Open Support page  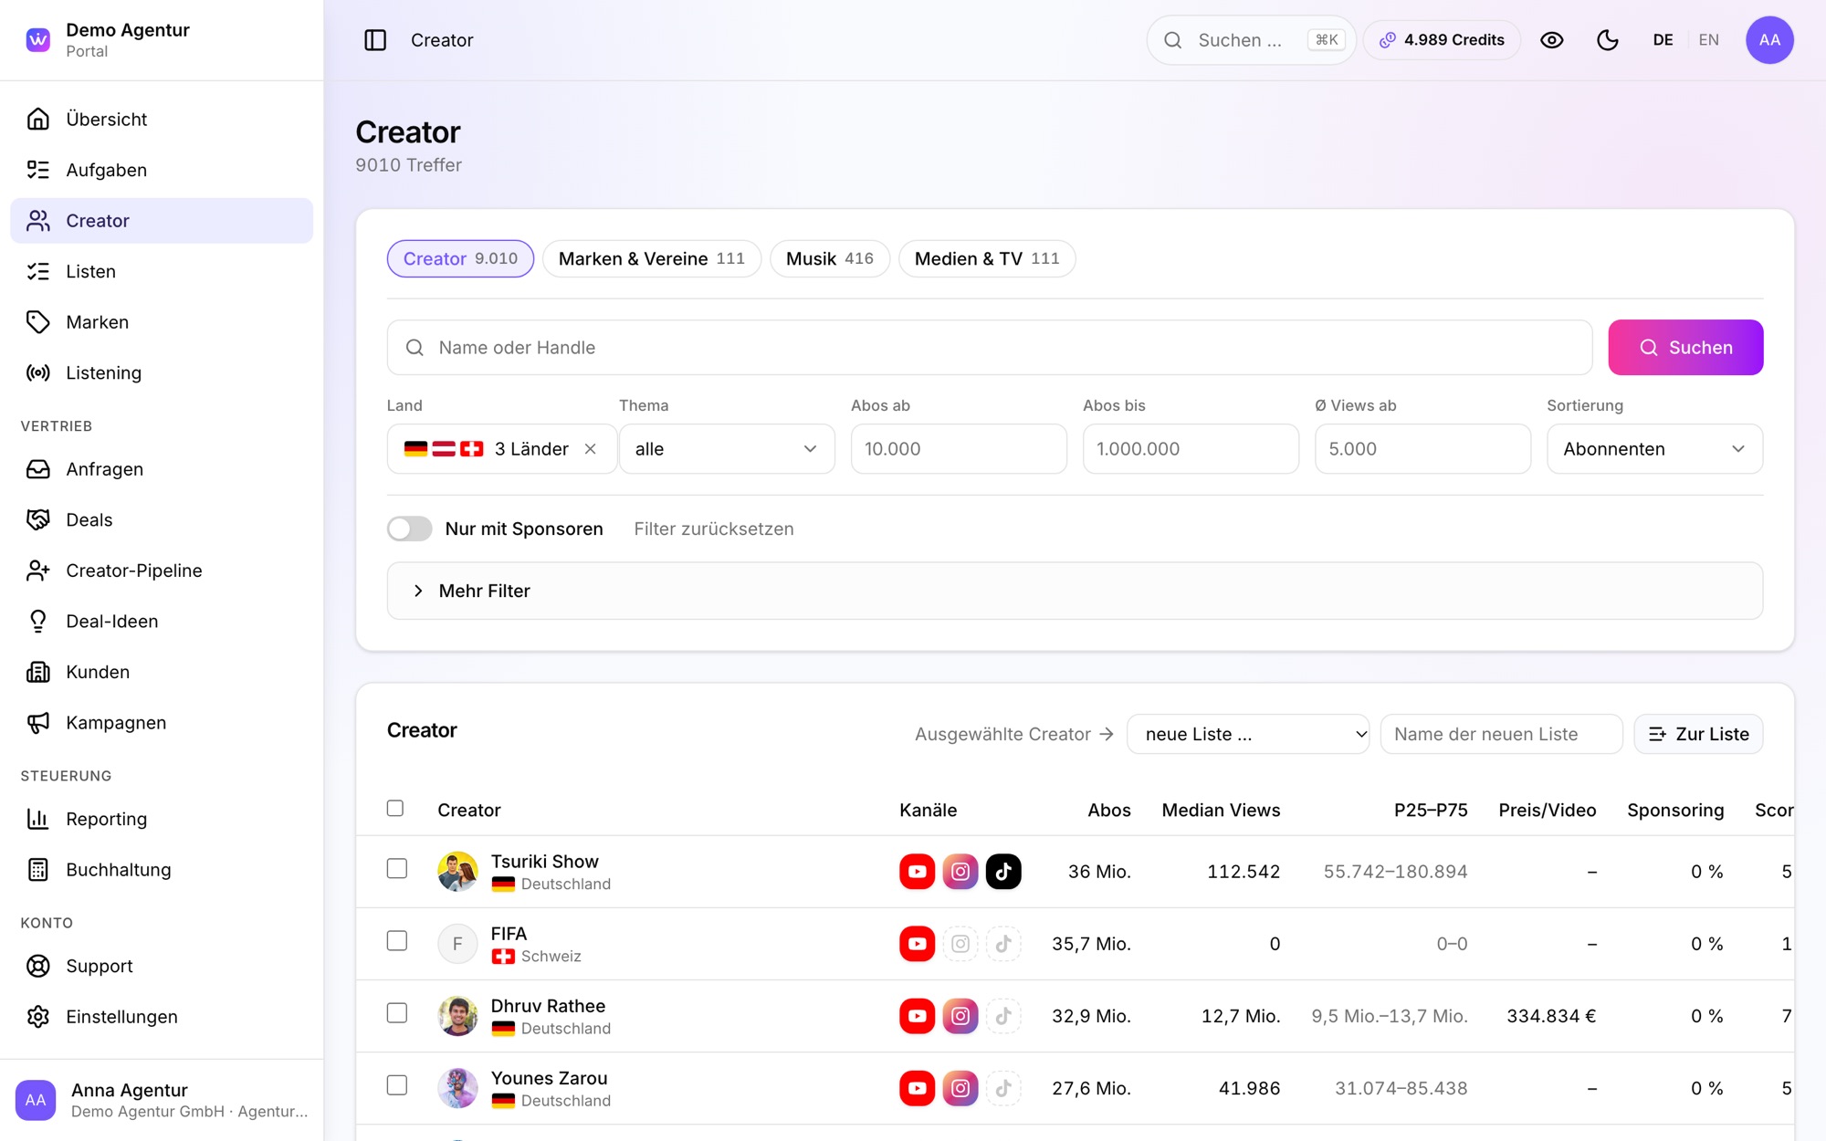point(162,966)
